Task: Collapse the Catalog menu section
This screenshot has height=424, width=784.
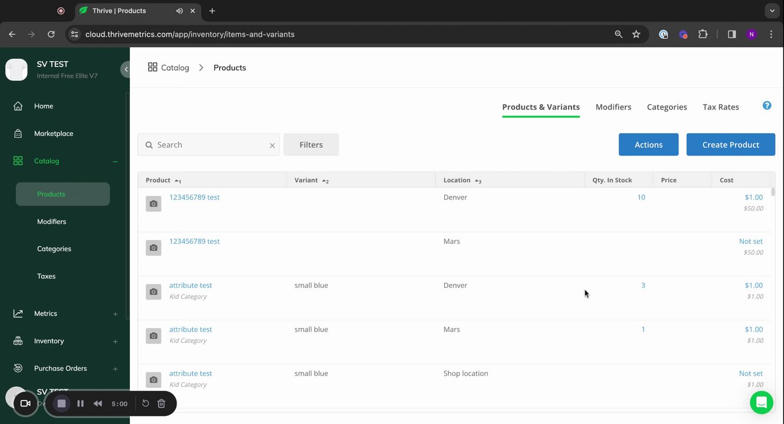Action: (115, 161)
